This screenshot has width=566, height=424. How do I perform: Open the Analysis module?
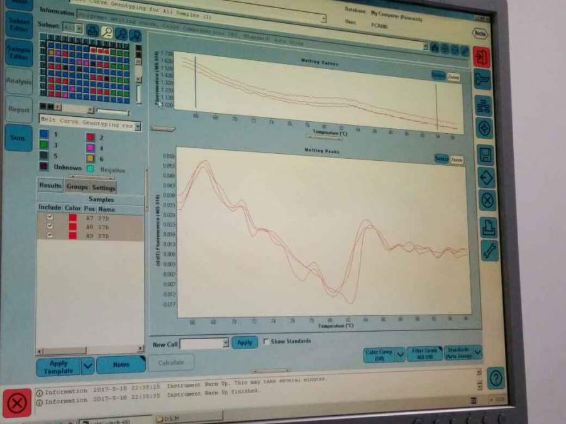pyautogui.click(x=19, y=81)
